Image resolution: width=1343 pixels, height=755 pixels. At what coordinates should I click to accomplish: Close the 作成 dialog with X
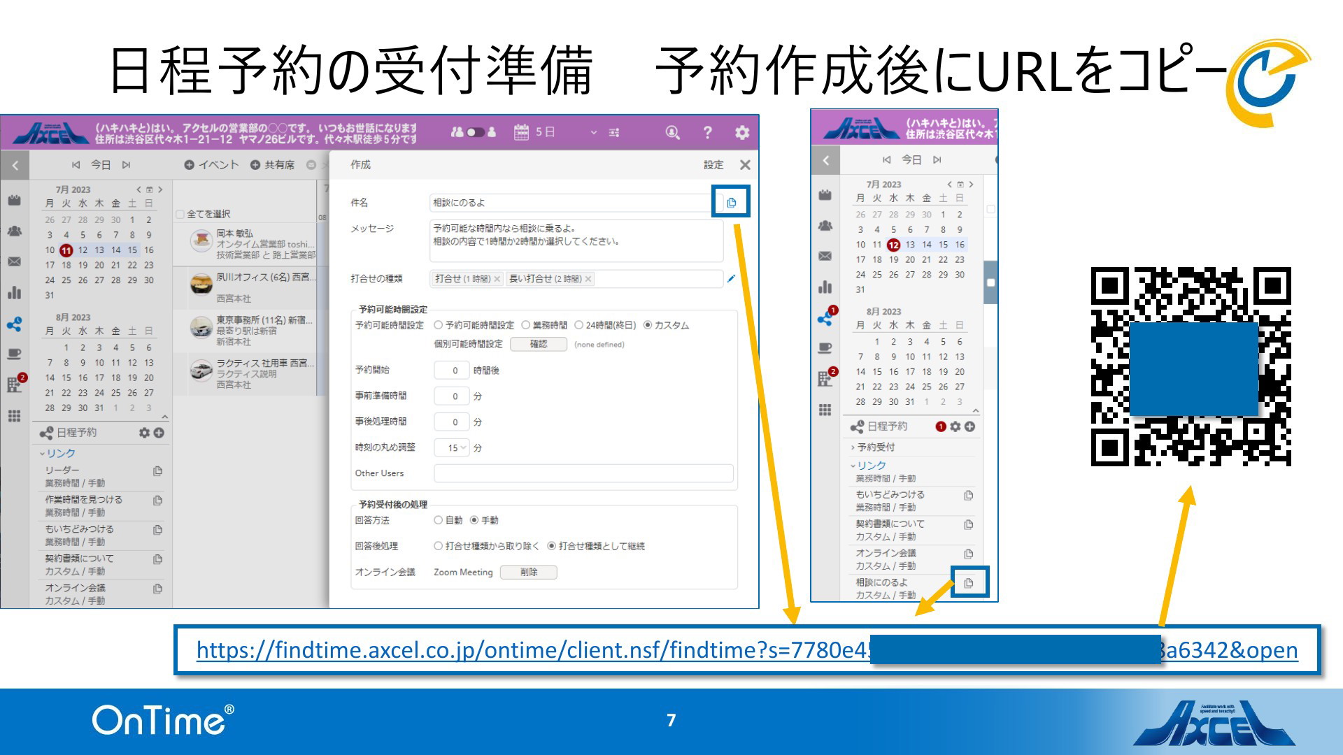tap(745, 165)
